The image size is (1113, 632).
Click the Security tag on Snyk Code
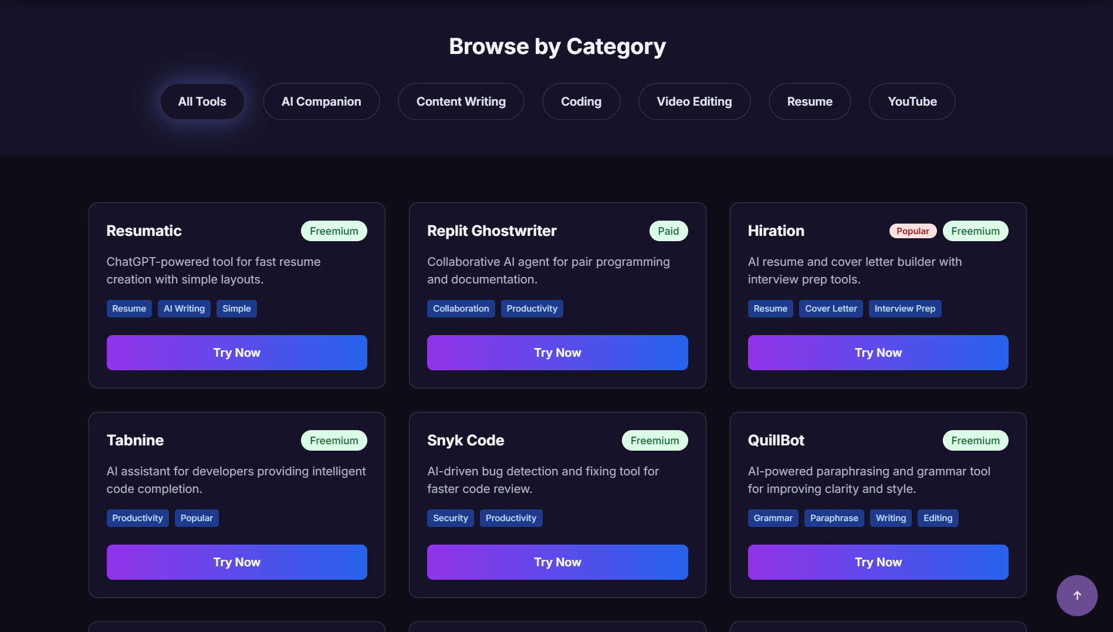tap(450, 518)
